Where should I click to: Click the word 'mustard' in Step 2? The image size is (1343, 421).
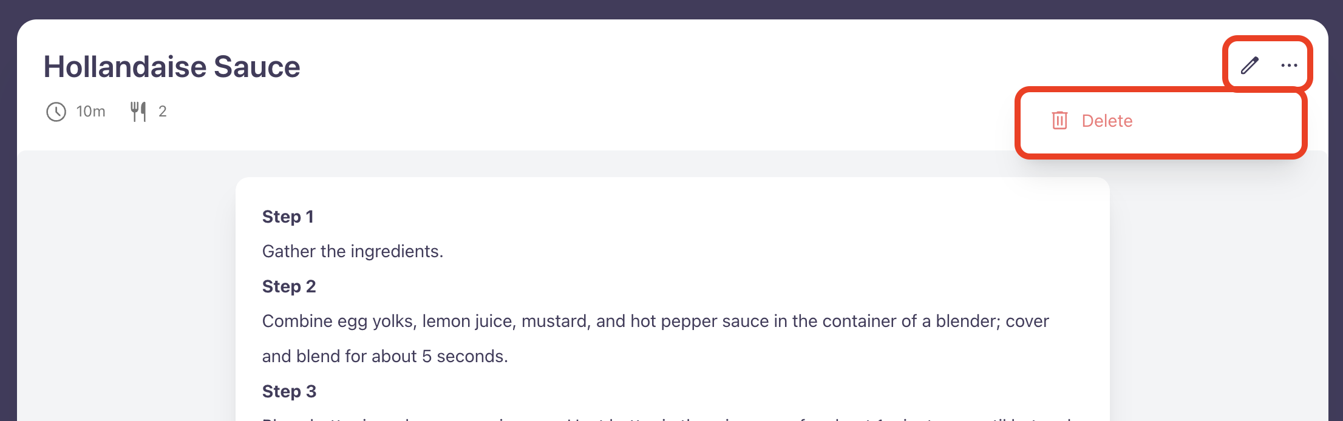[555, 321]
